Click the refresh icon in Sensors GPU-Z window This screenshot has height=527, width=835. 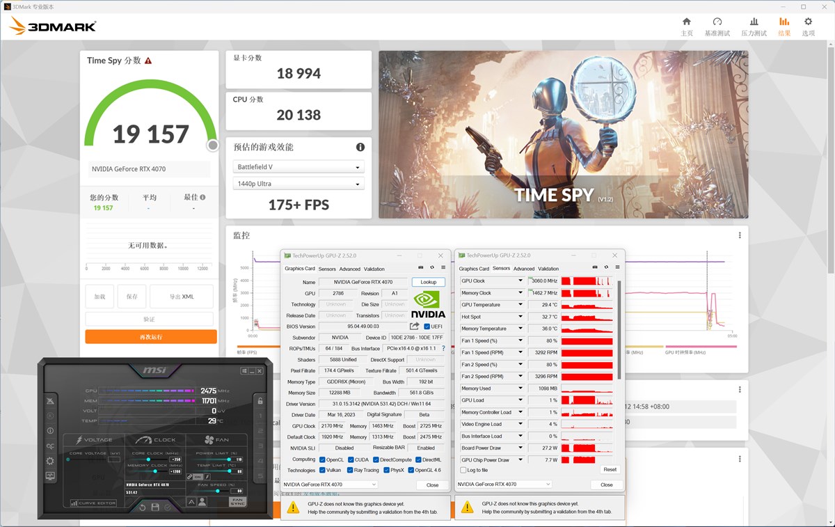point(605,267)
